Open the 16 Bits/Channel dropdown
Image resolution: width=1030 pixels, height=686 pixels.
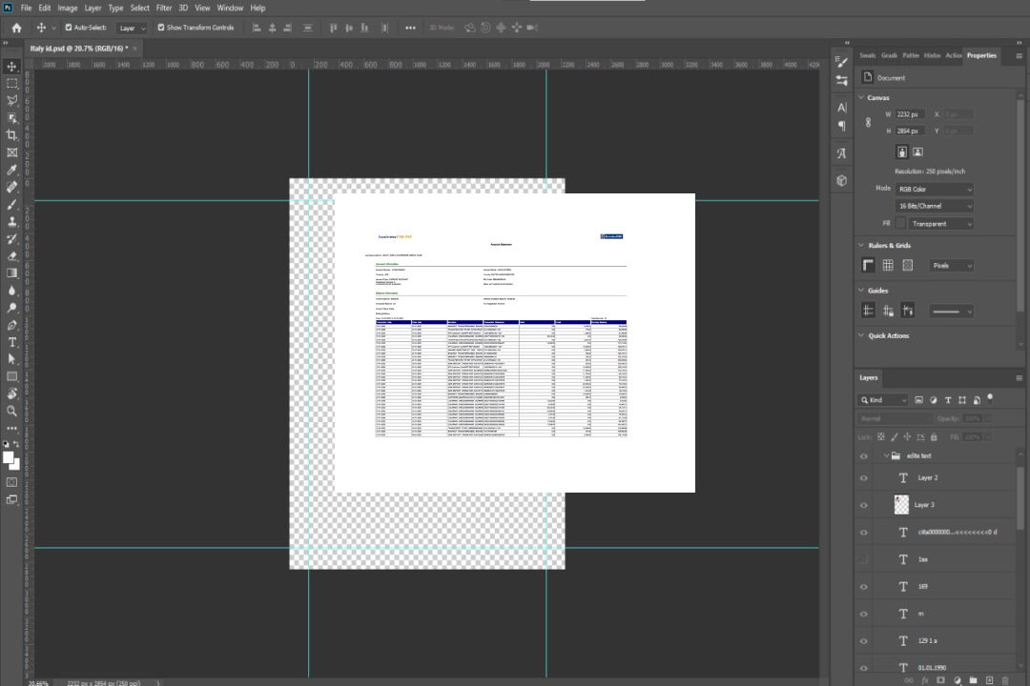935,206
